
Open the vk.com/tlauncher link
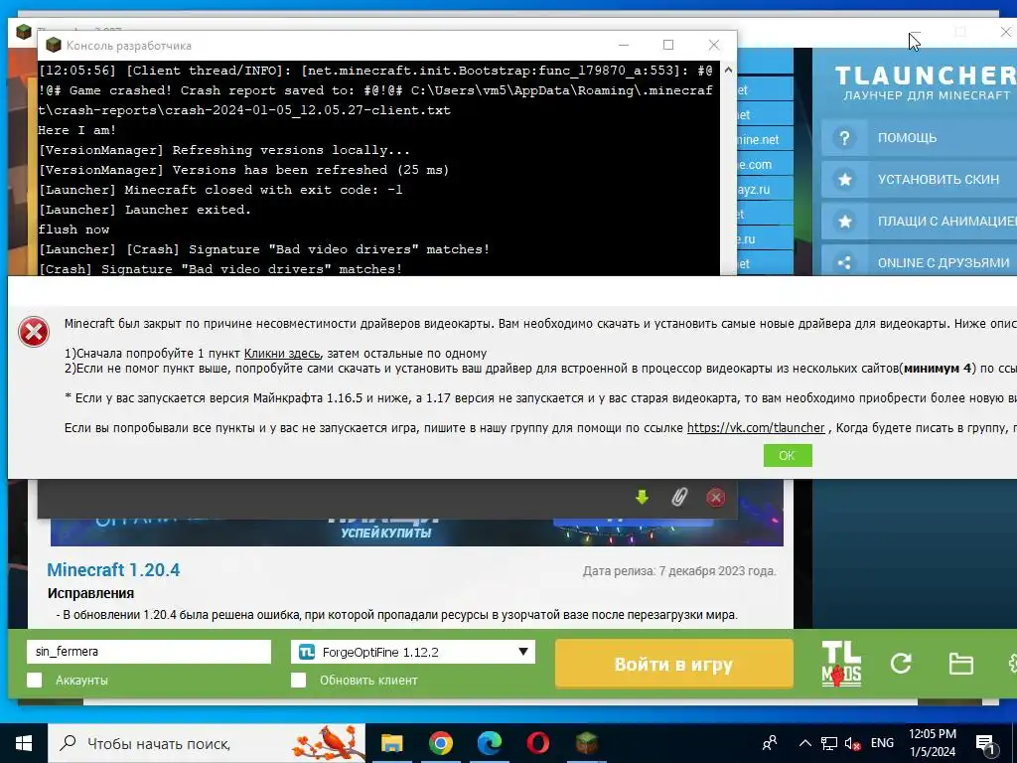pyautogui.click(x=756, y=428)
